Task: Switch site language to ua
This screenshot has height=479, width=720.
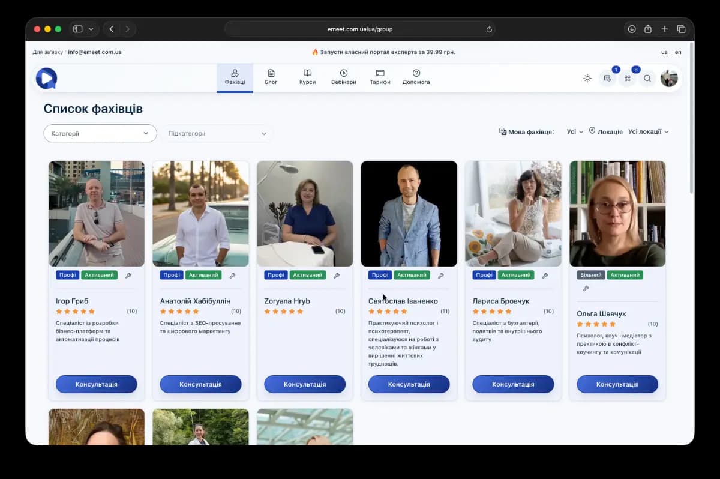Action: tap(664, 52)
